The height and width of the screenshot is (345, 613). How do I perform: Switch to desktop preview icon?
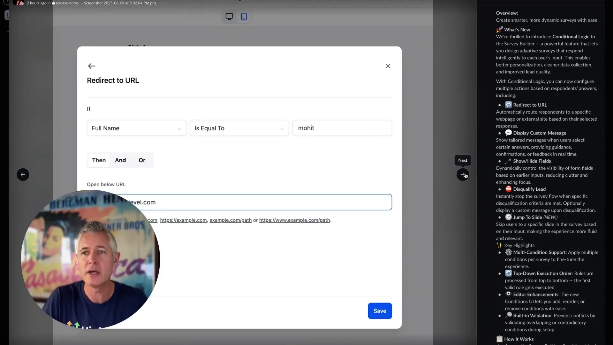229,17
